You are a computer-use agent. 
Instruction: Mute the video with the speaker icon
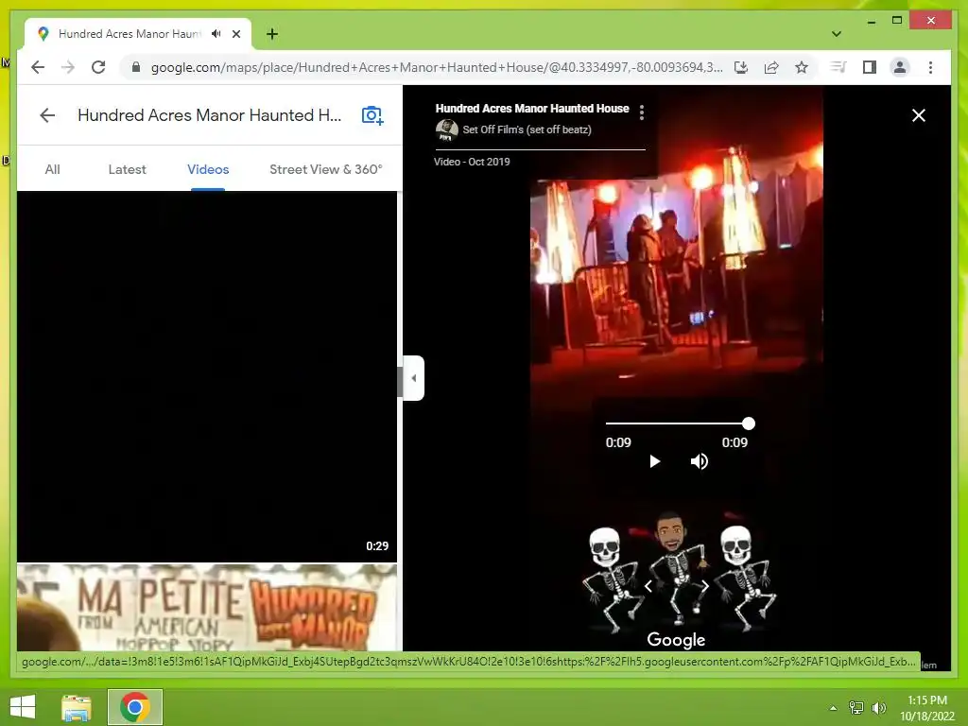(x=699, y=461)
